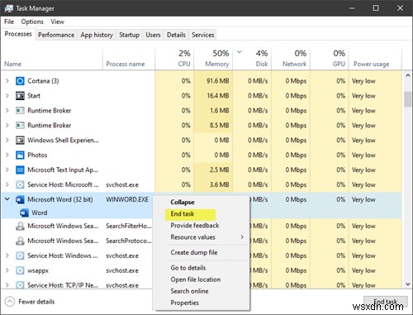This screenshot has width=413, height=315.
Task: Sort by the GPU column header
Action: tap(330, 59)
